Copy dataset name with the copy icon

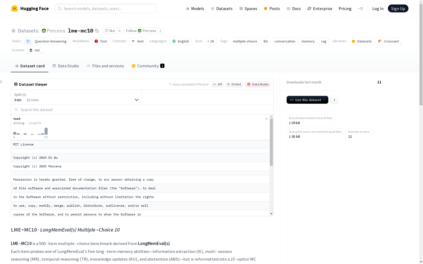coord(97,31)
